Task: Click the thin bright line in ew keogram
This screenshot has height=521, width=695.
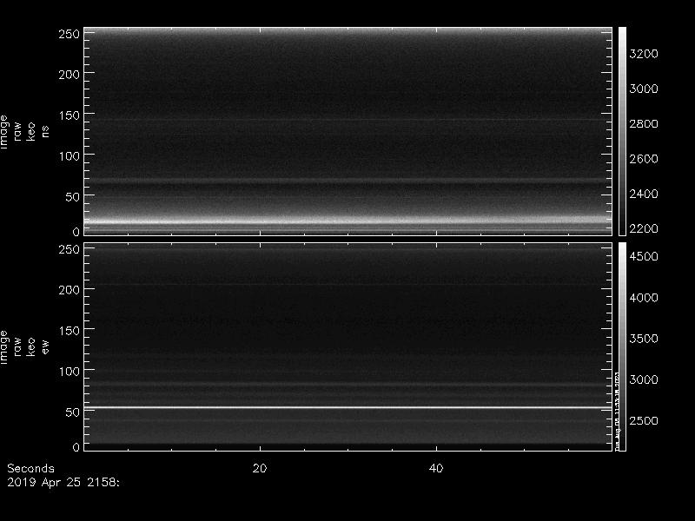Action: coord(348,407)
